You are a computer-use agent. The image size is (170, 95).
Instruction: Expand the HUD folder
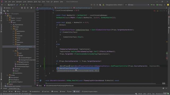click(x=15, y=53)
